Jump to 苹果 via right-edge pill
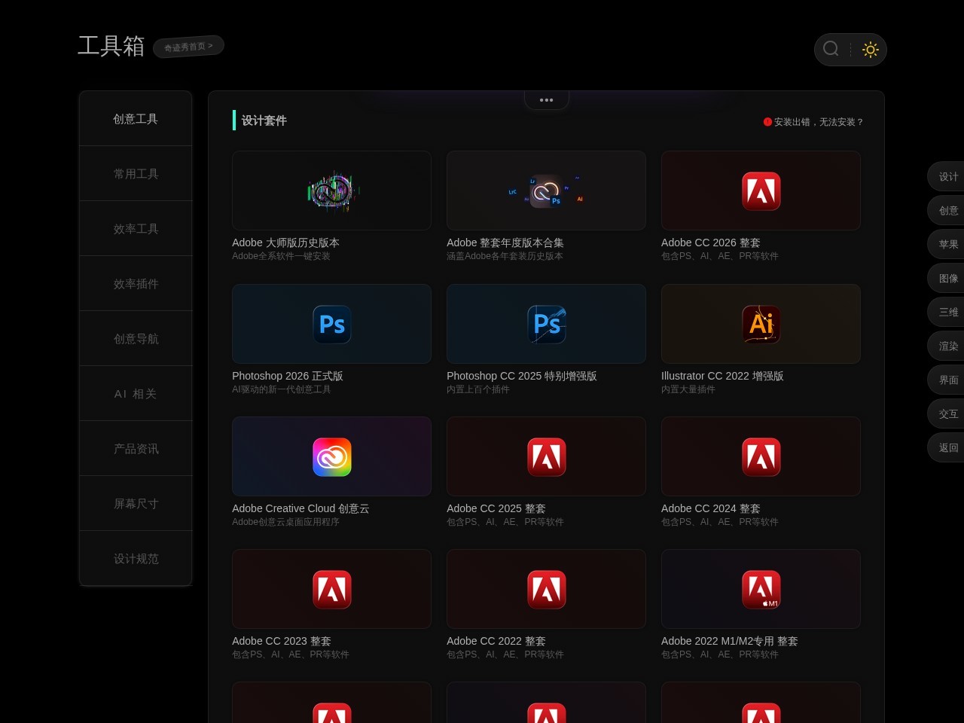This screenshot has width=964, height=723. (947, 244)
